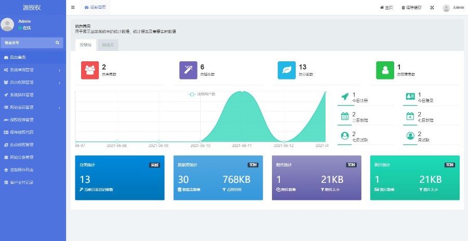
Task: Click the 主页 home link in header
Action: point(386,8)
